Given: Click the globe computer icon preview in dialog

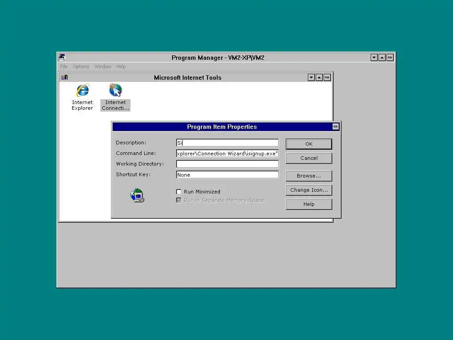Looking at the screenshot, I should [x=137, y=195].
